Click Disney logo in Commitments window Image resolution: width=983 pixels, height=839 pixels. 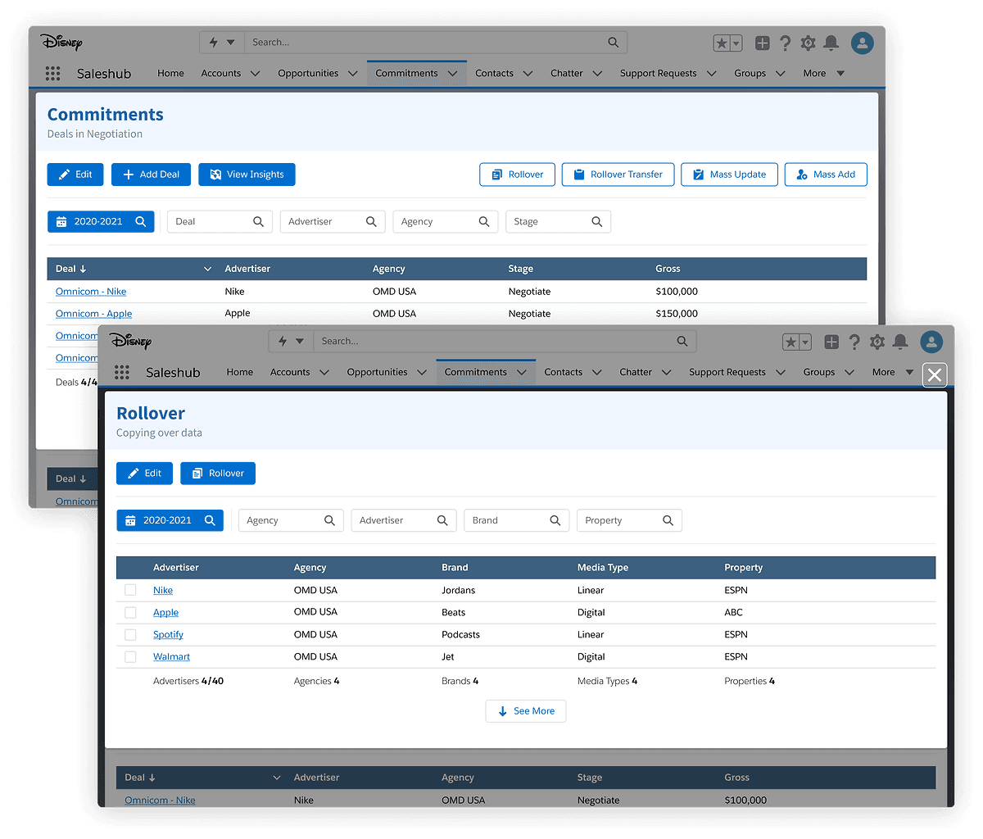62,42
